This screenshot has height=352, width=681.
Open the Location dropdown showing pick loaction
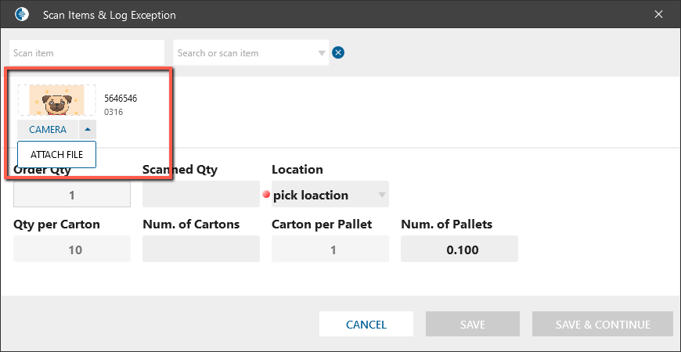pos(330,195)
